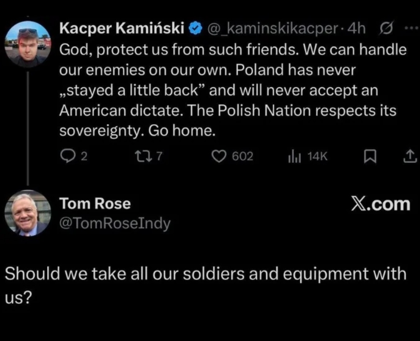Bookmark Kacper Kamiński's tweet
The image size is (420, 341).
coord(368,156)
